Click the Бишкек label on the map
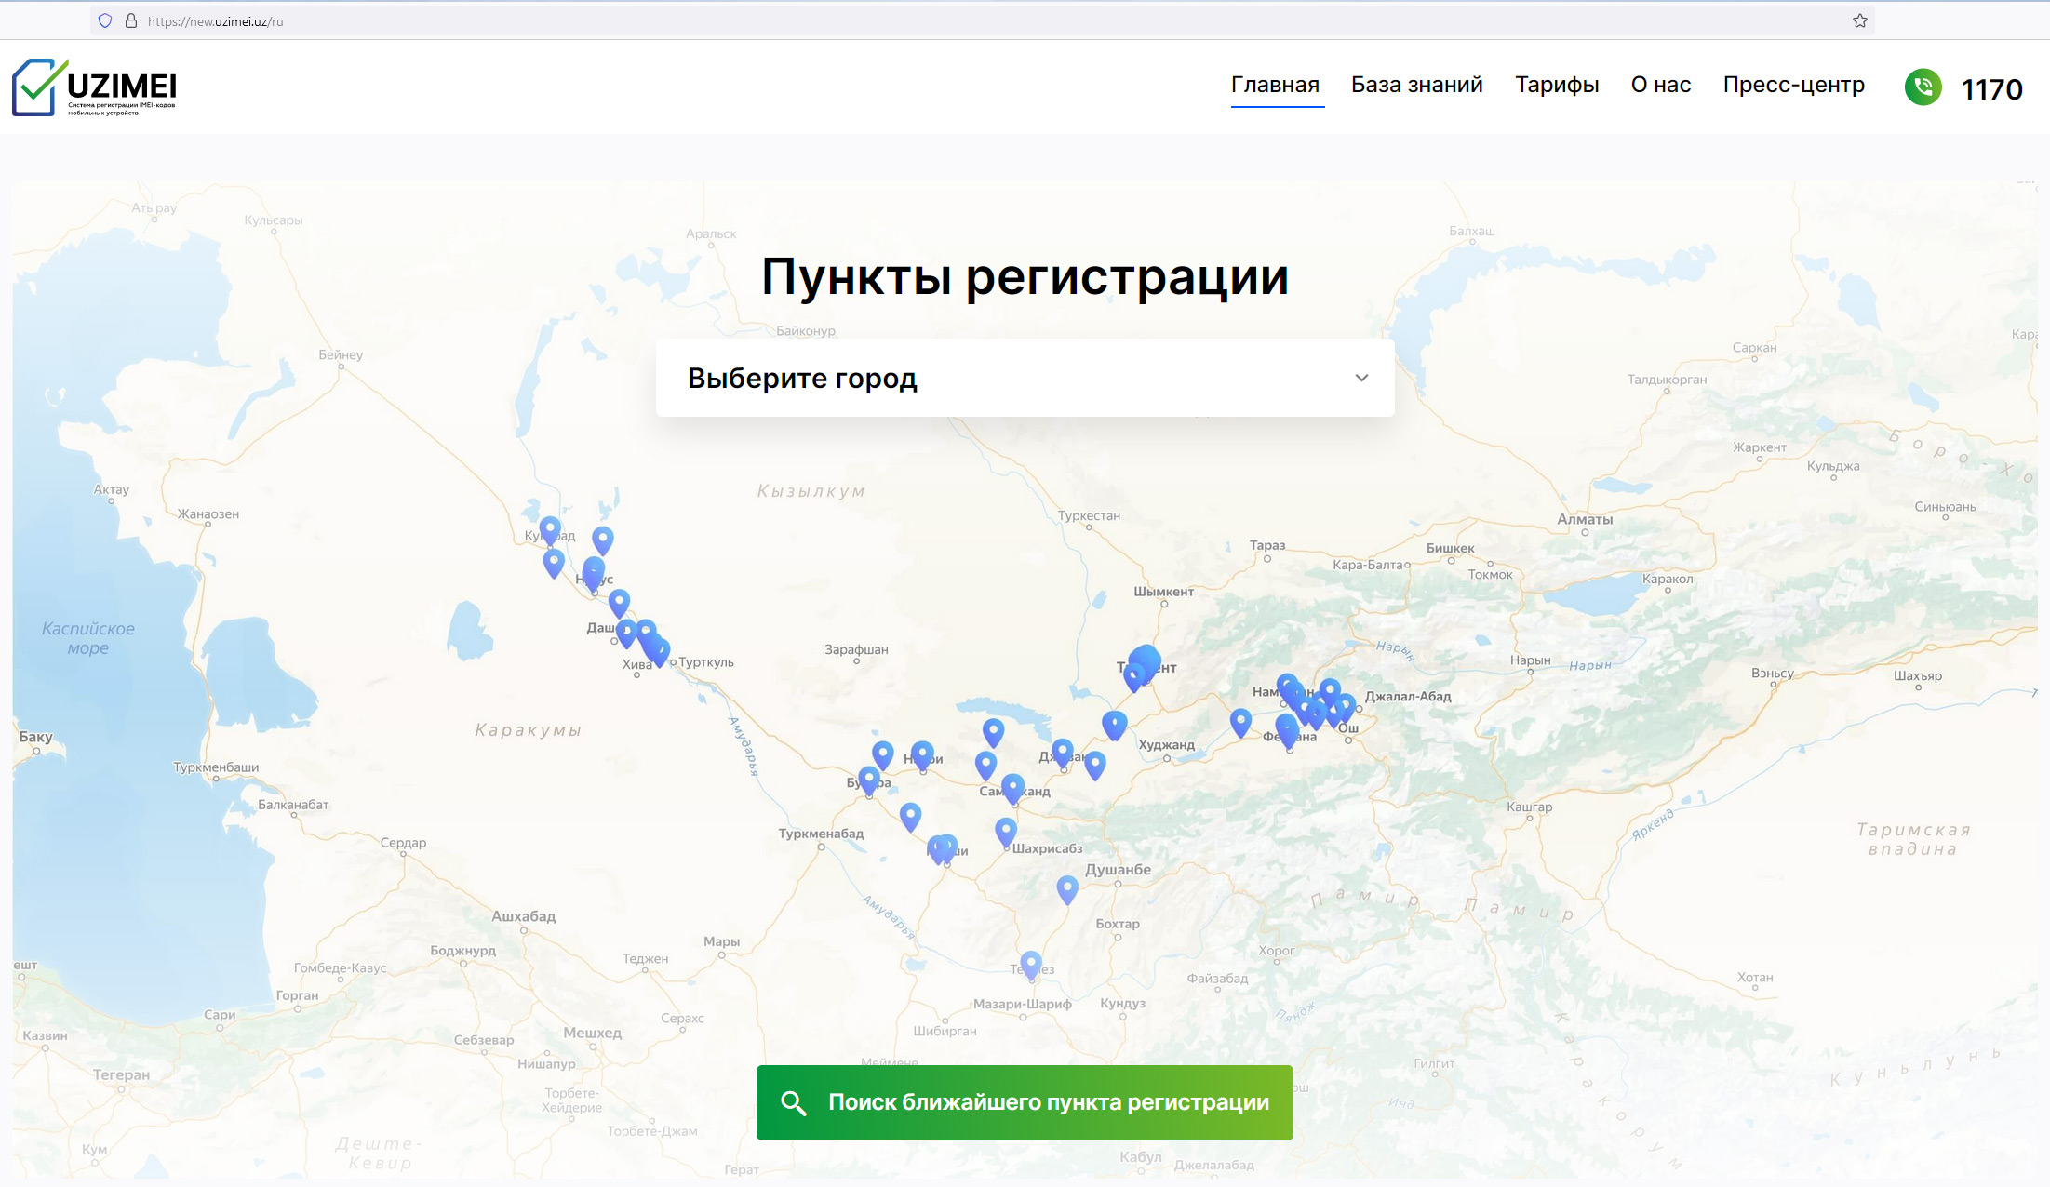 tap(1450, 548)
